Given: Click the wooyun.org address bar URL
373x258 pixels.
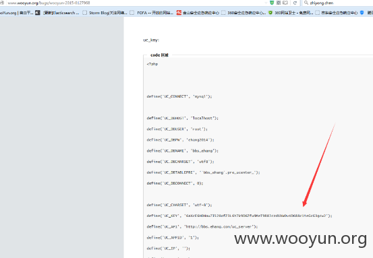Looking at the screenshot, I should click(x=49, y=3).
